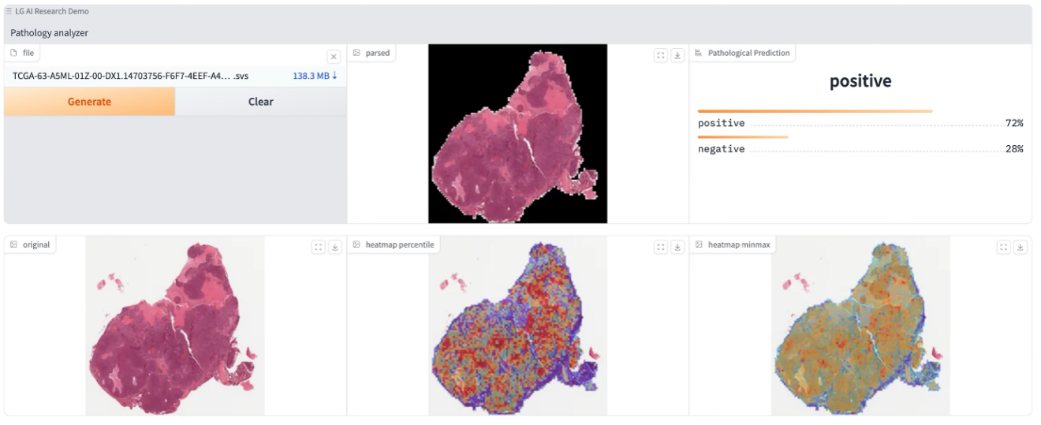Open the LG AI Research Demo hamburger menu
Viewport: 1041px width, 425px height.
pos(9,12)
